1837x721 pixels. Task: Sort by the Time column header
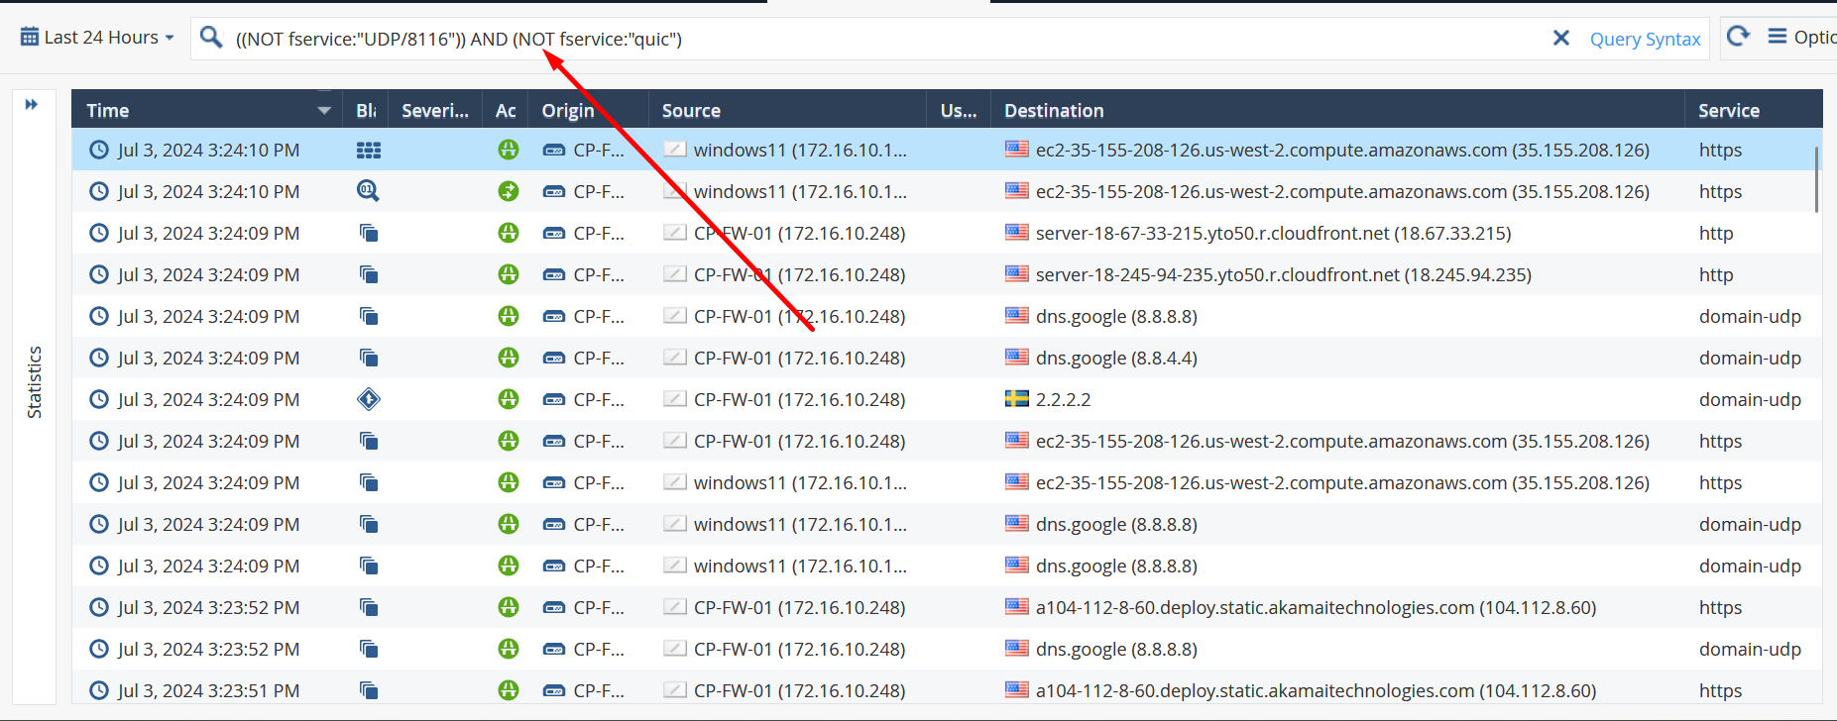108,111
